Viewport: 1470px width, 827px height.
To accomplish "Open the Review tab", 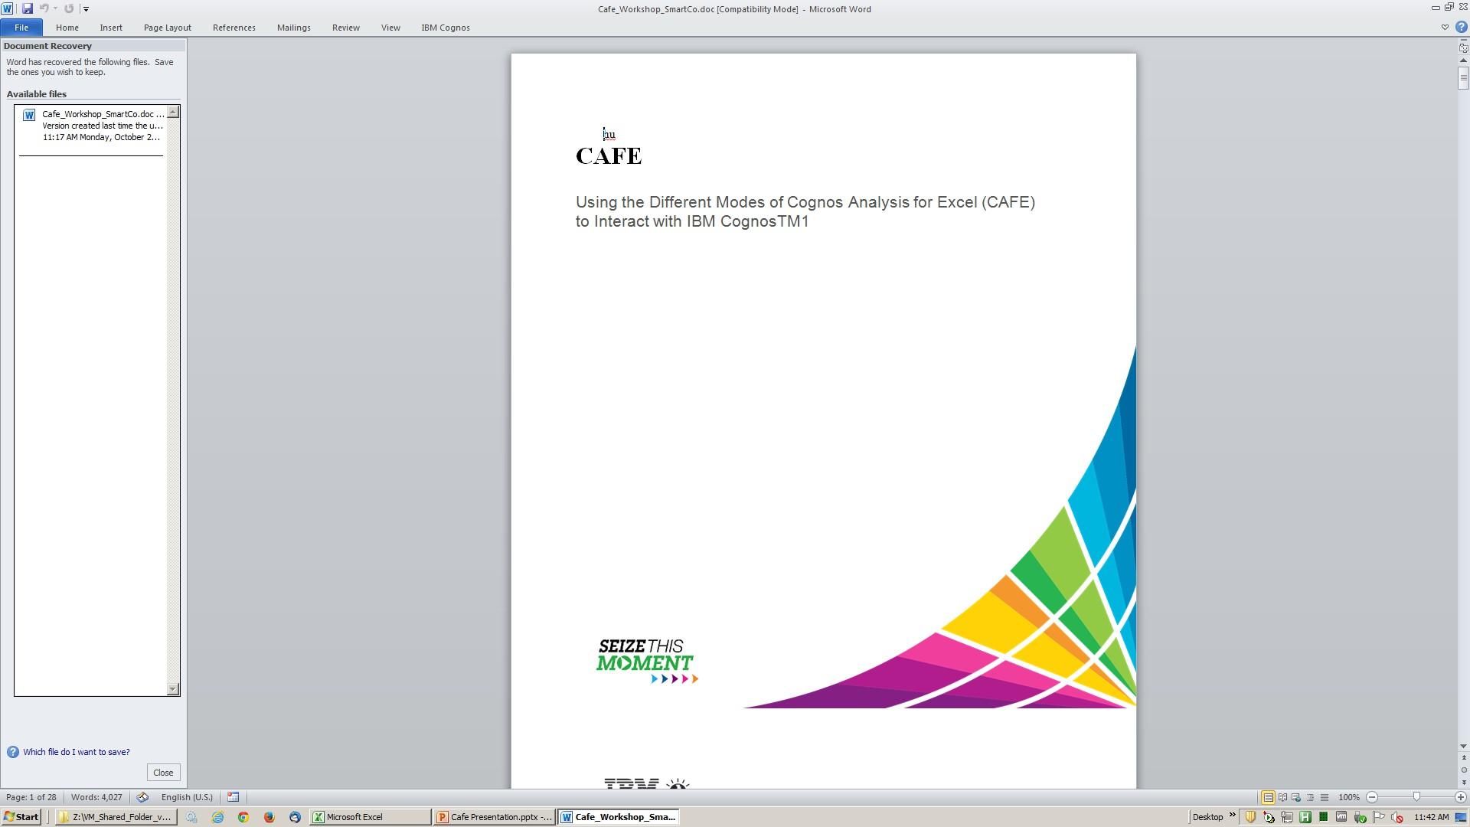I will click(346, 28).
